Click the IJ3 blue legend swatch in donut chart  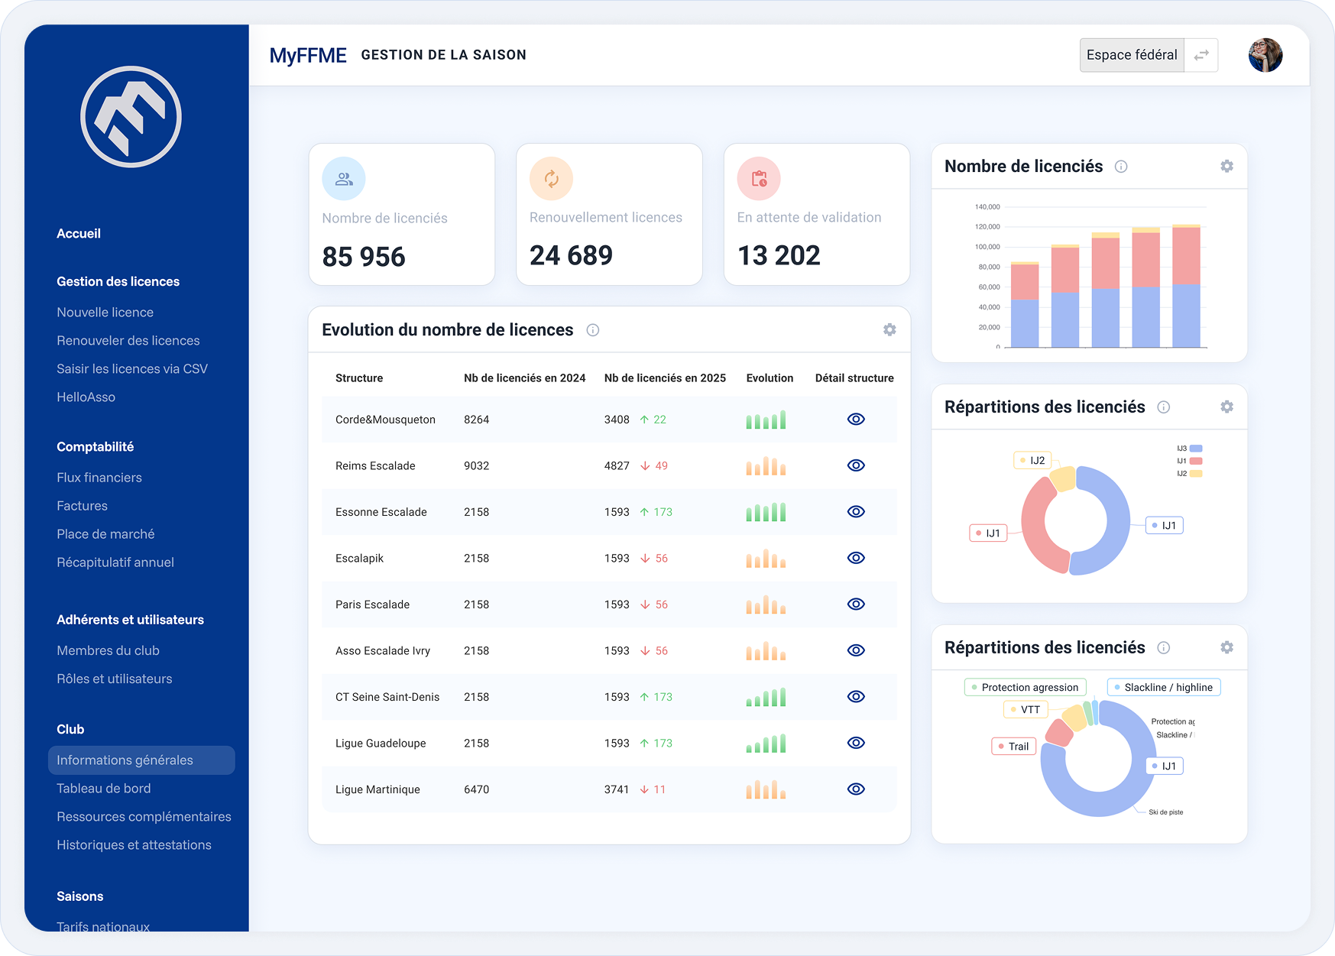[x=1196, y=449]
